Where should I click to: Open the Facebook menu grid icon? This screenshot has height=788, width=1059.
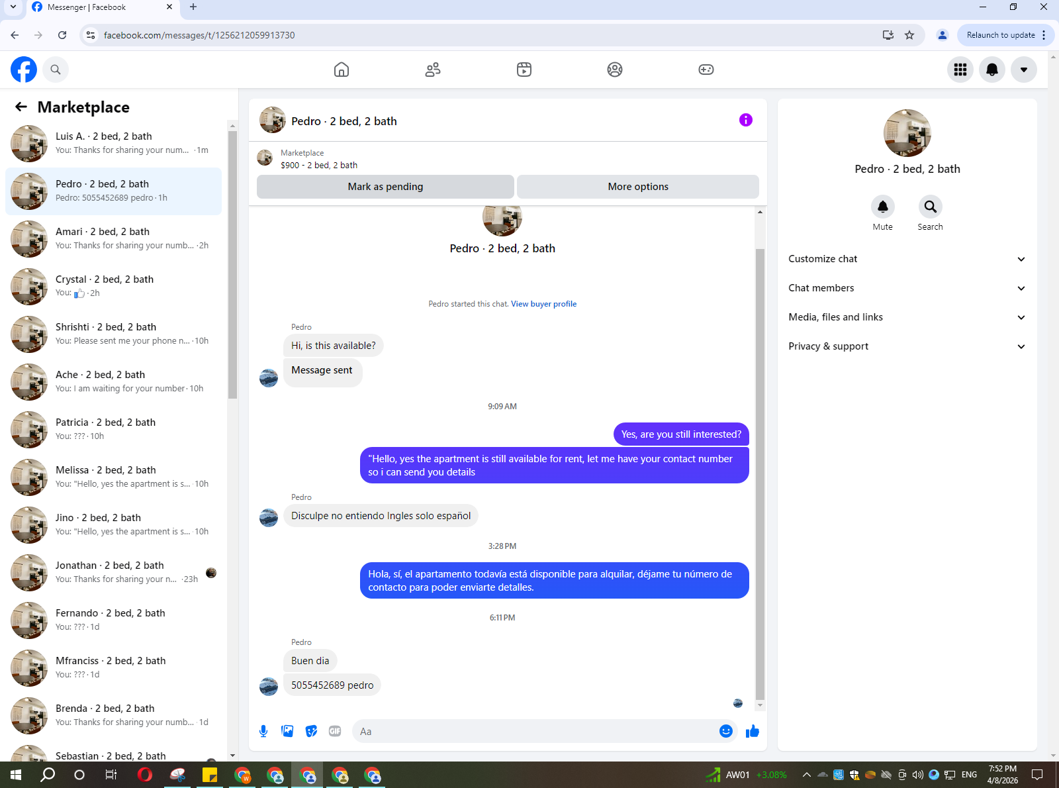pyautogui.click(x=960, y=70)
